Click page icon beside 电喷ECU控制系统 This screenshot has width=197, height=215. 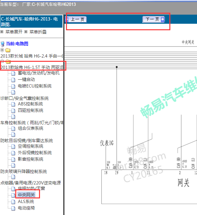[13, 86]
